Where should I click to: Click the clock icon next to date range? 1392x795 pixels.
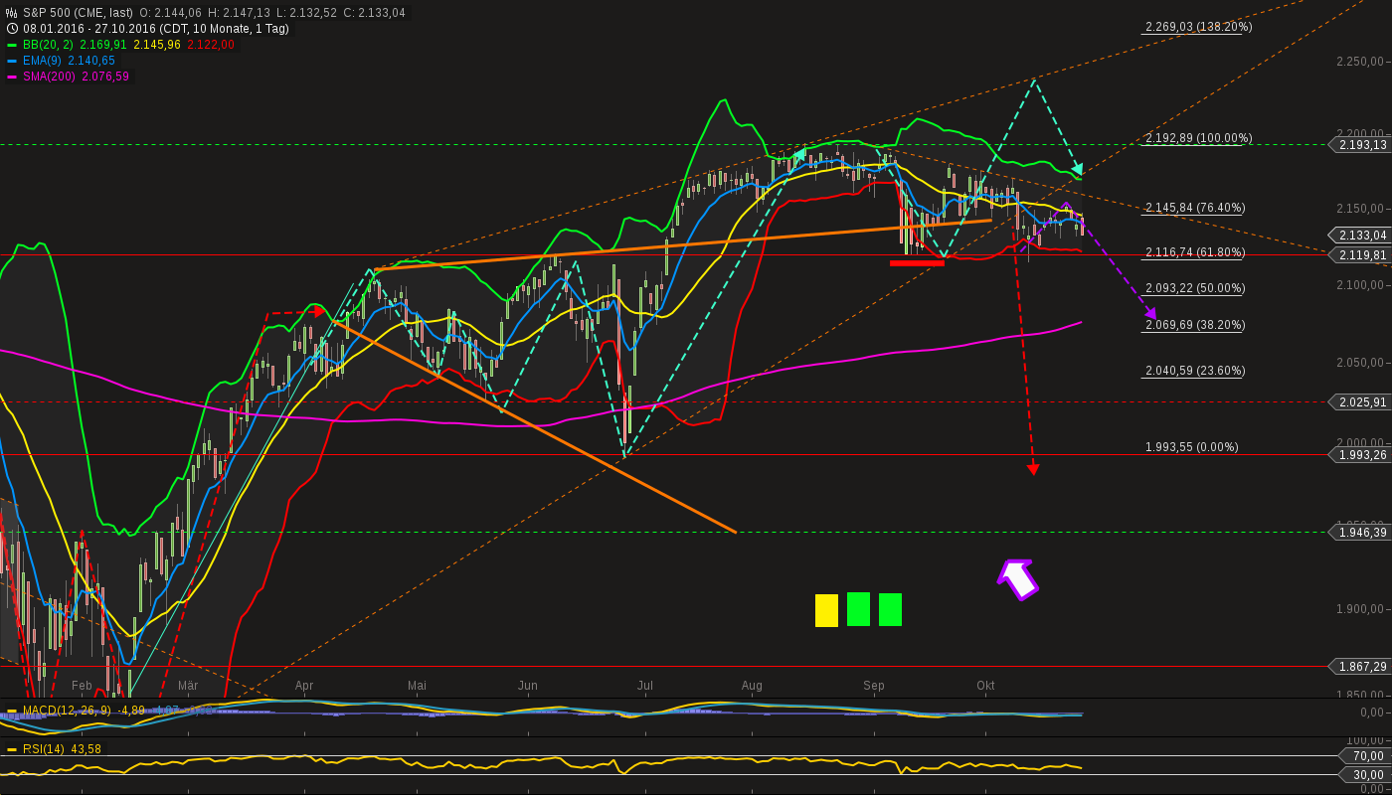12,29
